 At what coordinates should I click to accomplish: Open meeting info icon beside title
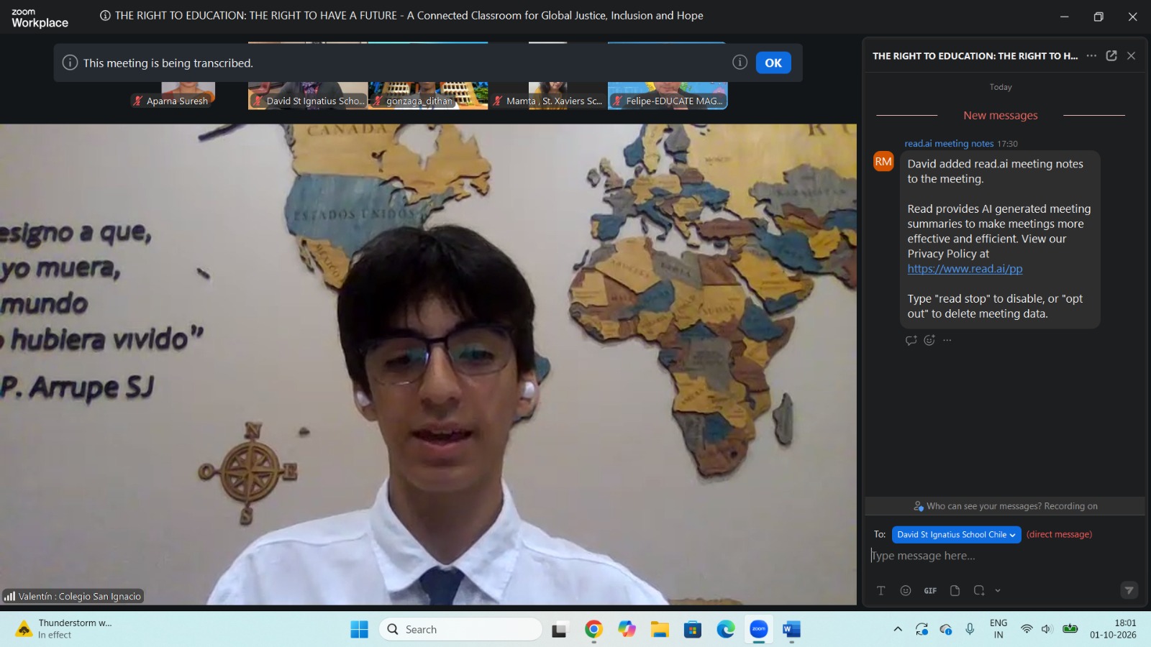pos(105,16)
